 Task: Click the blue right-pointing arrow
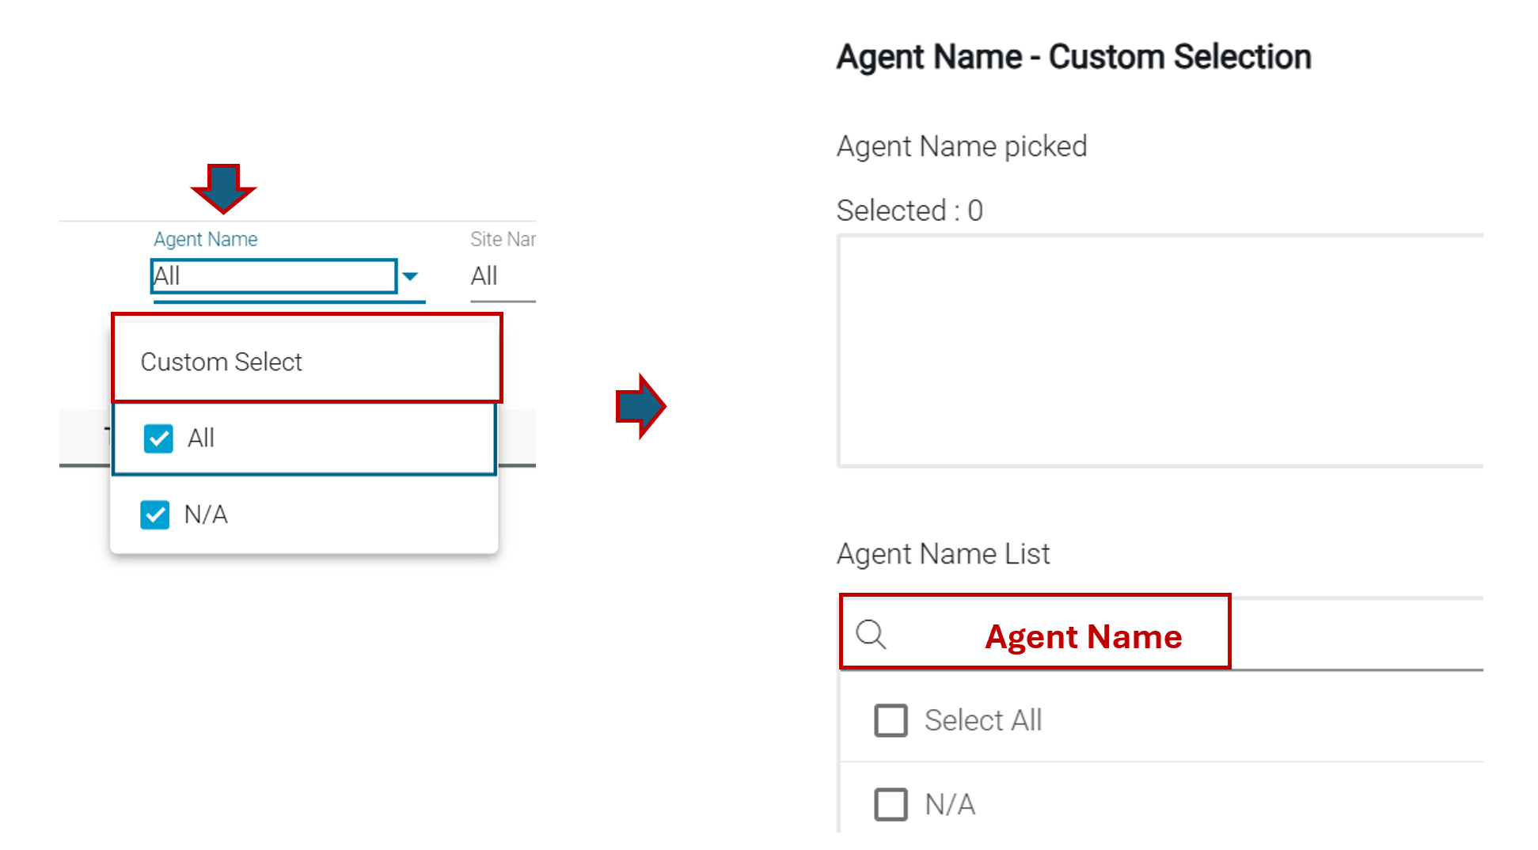pos(640,406)
